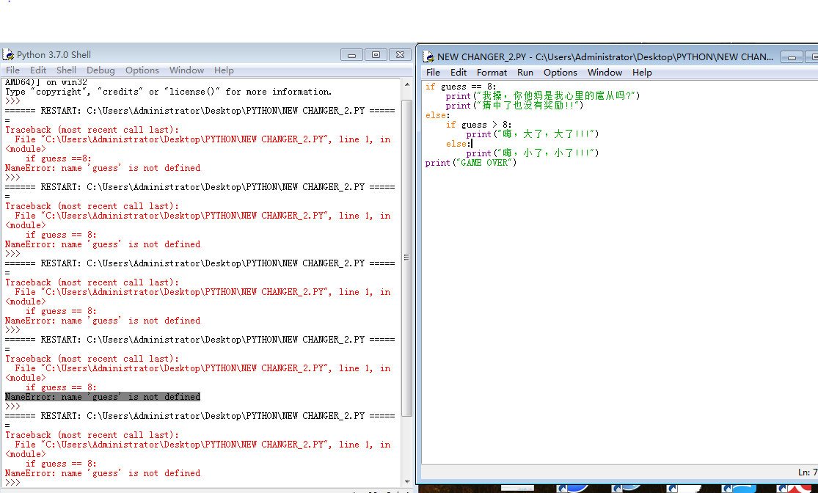Screen dimensions: 818x493
Task: Minimize the NEW CHANGER_2.PY editor window
Action: click(x=792, y=57)
